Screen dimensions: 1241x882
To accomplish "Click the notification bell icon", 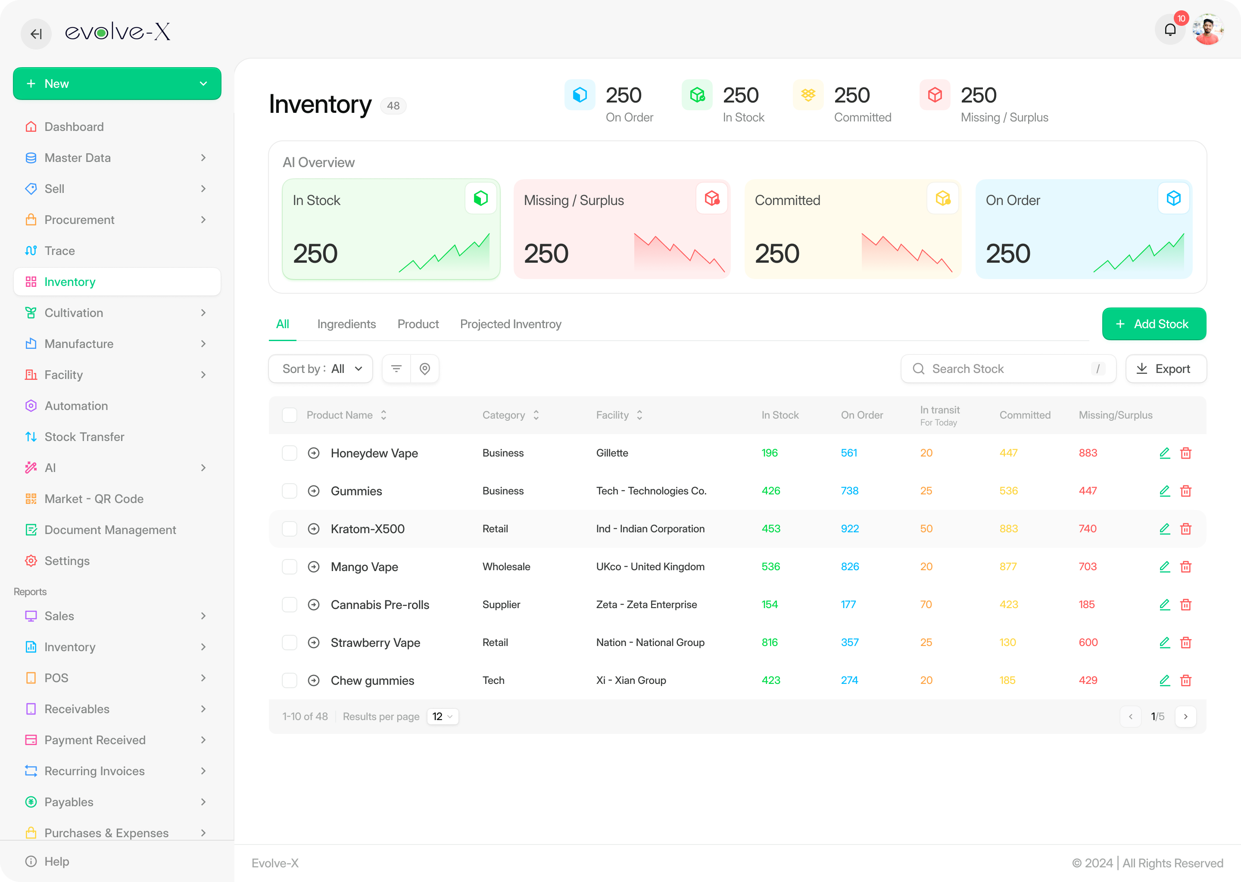I will tap(1170, 31).
